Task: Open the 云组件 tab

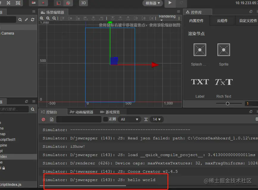Action: point(222,21)
